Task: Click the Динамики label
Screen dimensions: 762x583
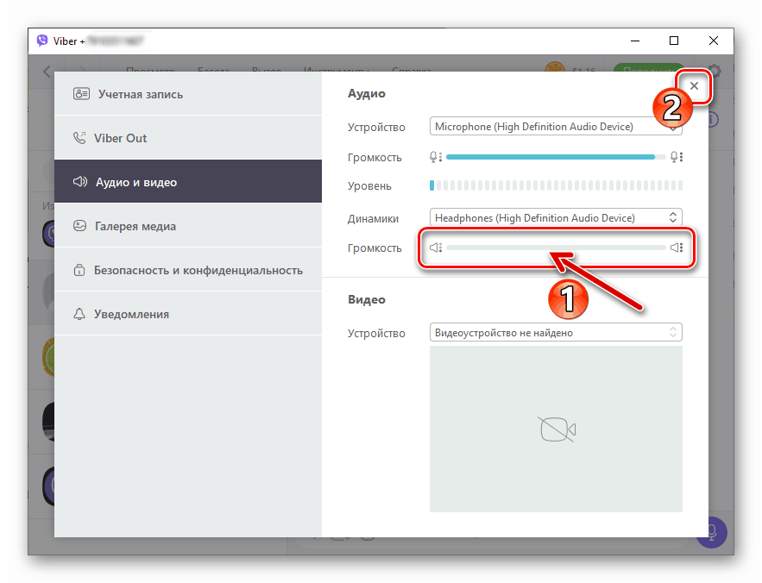Action: point(373,219)
